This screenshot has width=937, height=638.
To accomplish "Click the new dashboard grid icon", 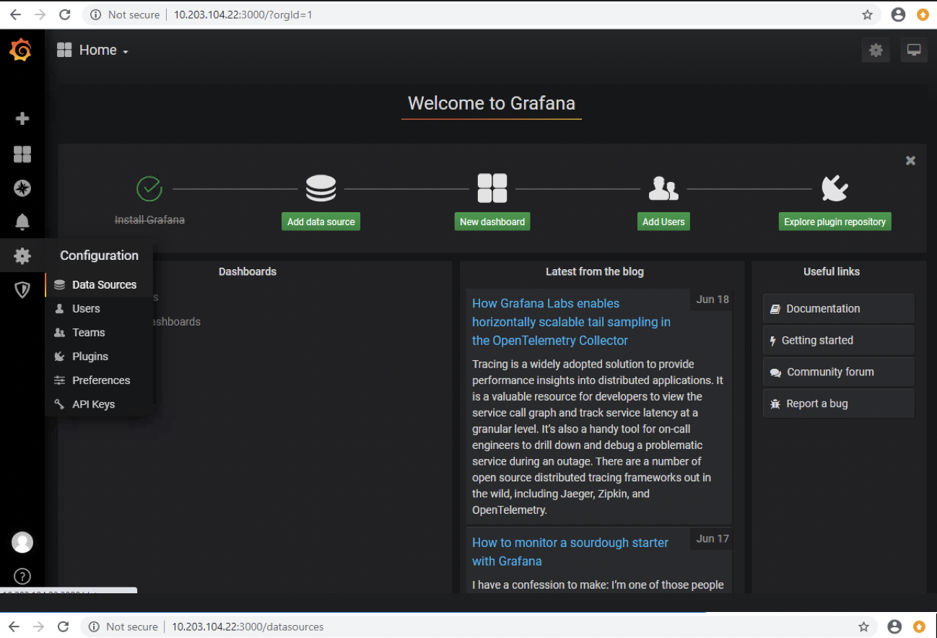I will [492, 188].
